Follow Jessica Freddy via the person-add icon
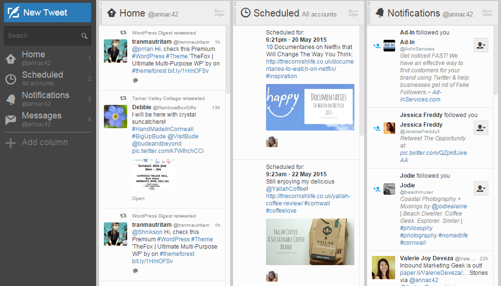 coord(377,128)
